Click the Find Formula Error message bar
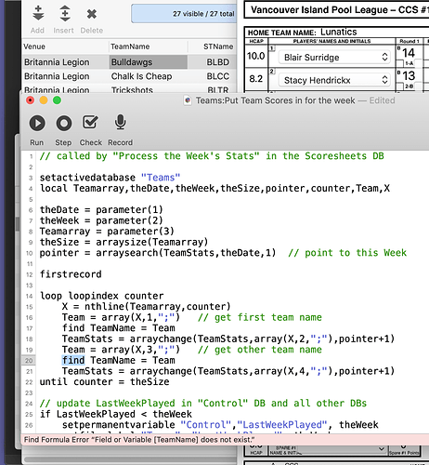Screen dimensions: 429x465 coord(225,440)
